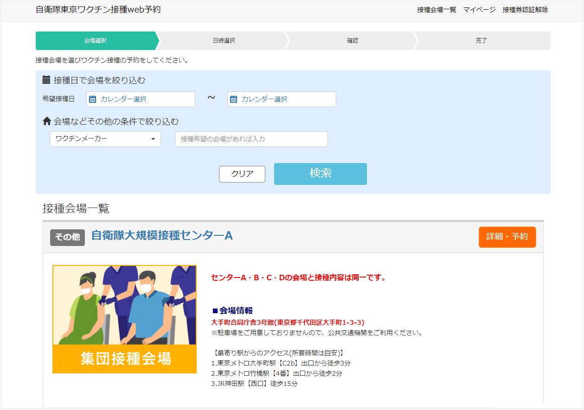Click calendar icon in end date field
Screen dimensions: 584x410
point(233,99)
